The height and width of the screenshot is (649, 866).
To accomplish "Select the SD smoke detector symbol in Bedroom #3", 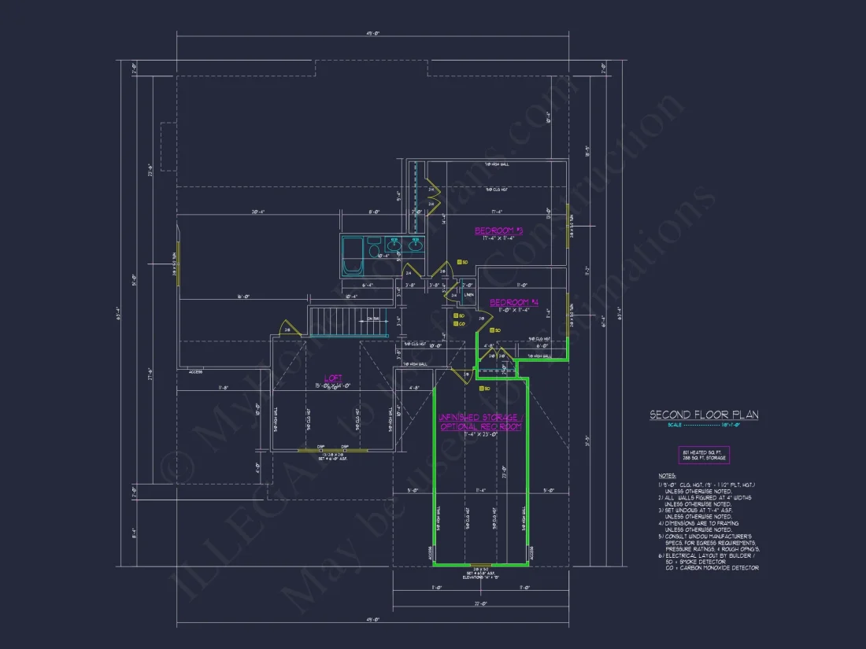I will coord(460,262).
